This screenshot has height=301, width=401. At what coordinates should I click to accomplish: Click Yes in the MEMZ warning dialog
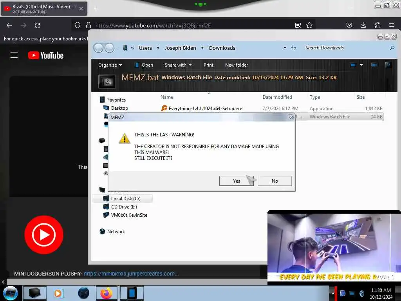tap(236, 181)
